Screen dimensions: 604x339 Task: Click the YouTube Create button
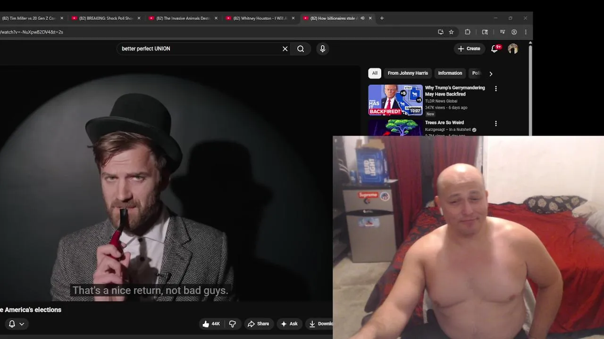click(x=469, y=48)
